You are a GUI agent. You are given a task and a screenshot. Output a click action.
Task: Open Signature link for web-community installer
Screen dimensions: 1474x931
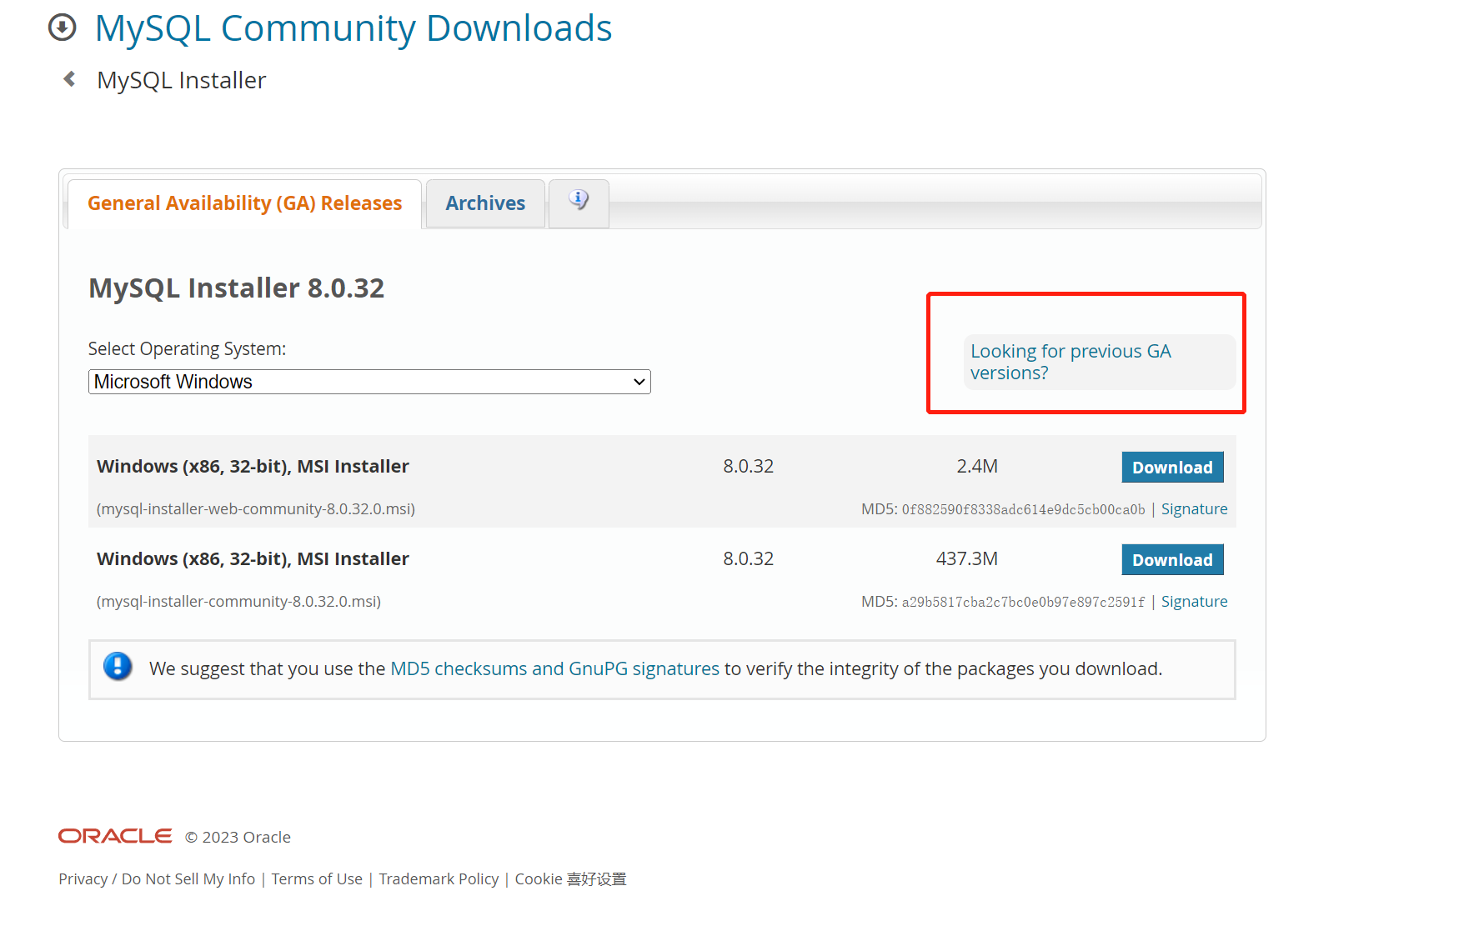(x=1194, y=509)
